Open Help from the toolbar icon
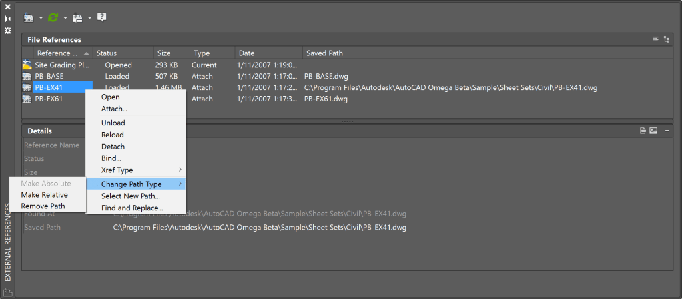The height and width of the screenshot is (299, 682). click(102, 17)
